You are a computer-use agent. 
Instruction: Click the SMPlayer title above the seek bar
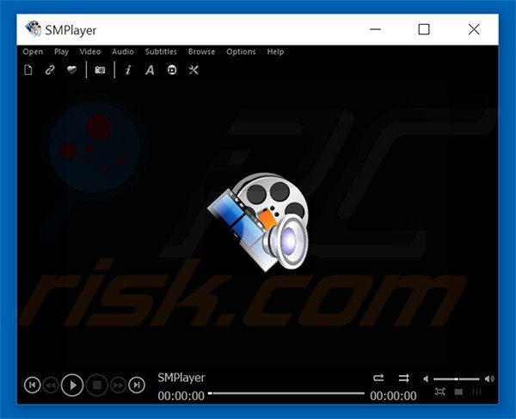(181, 378)
